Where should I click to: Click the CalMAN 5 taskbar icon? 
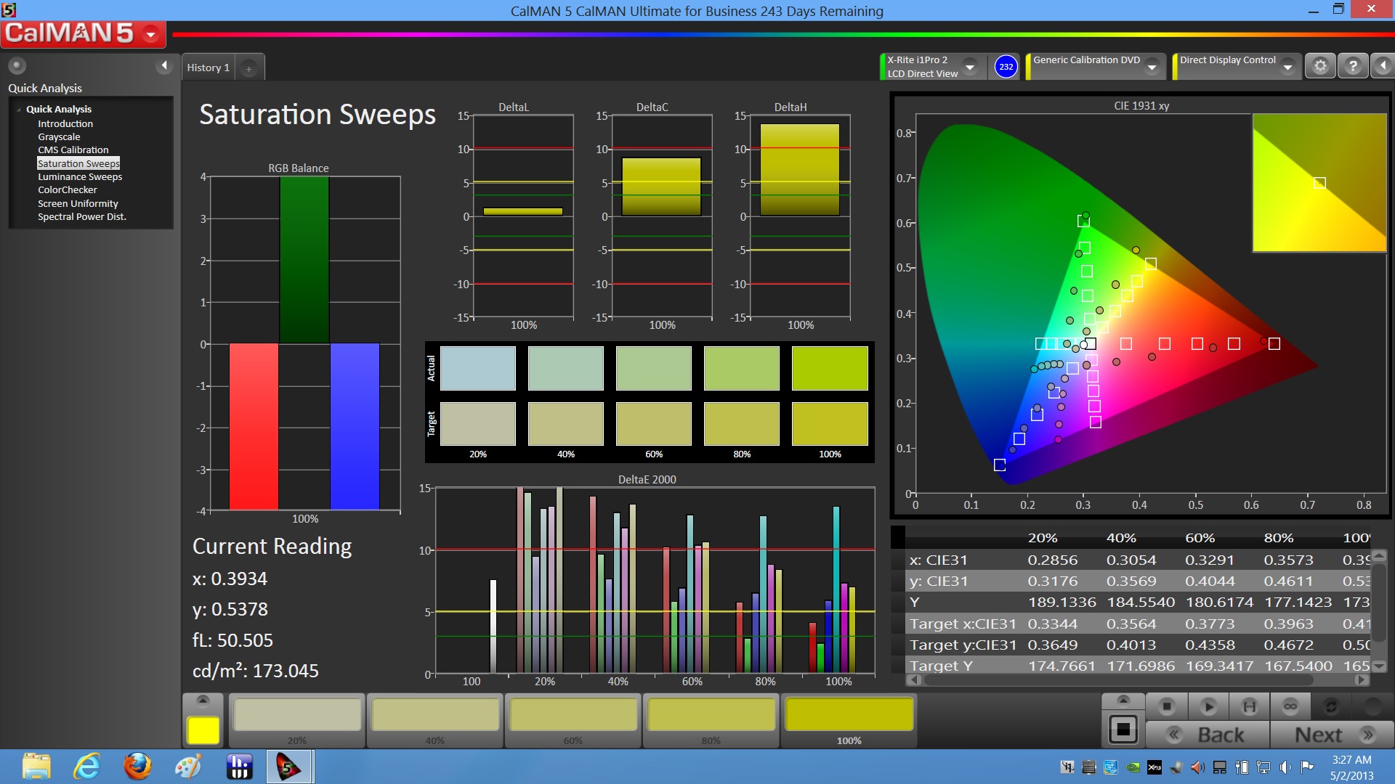click(289, 767)
